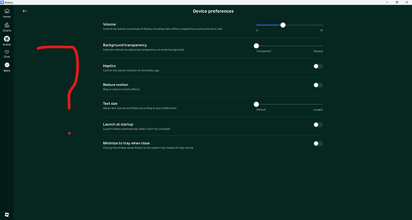Toggle the Haptics switch

[x=318, y=66]
